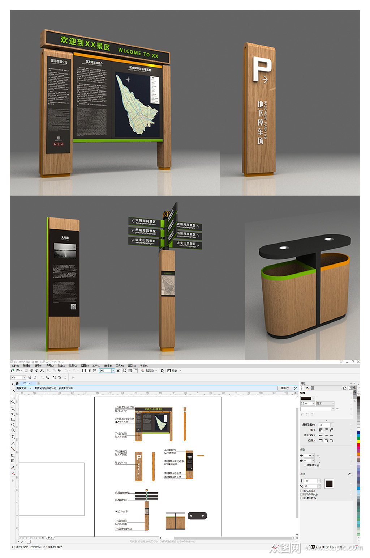Check the 填充之后 checkbox
The width and height of the screenshot is (370, 558).
pyautogui.click(x=302, y=491)
